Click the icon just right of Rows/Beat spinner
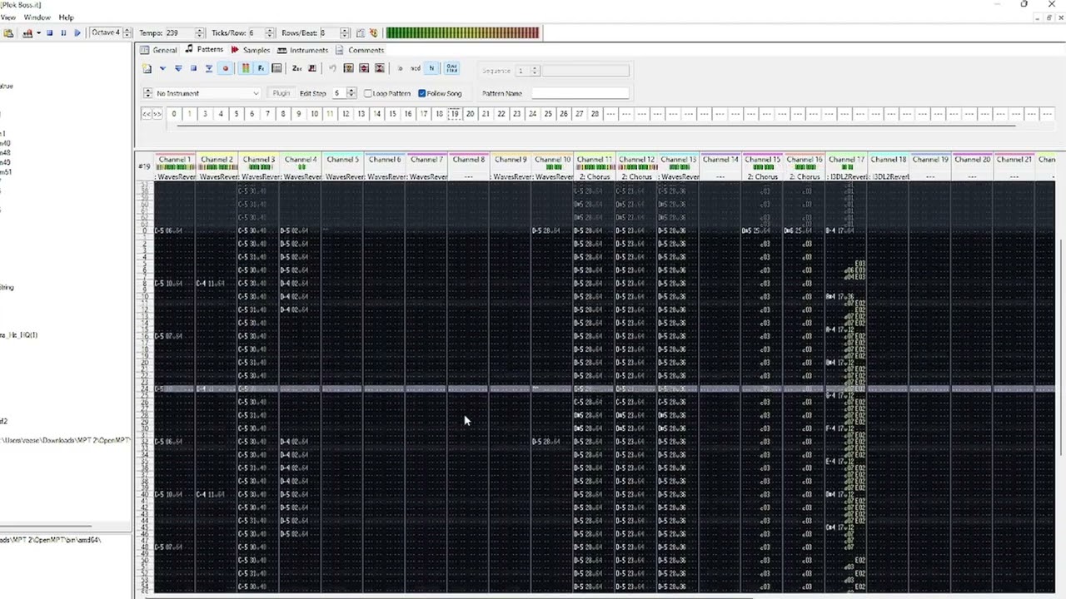1066x599 pixels. 361,32
